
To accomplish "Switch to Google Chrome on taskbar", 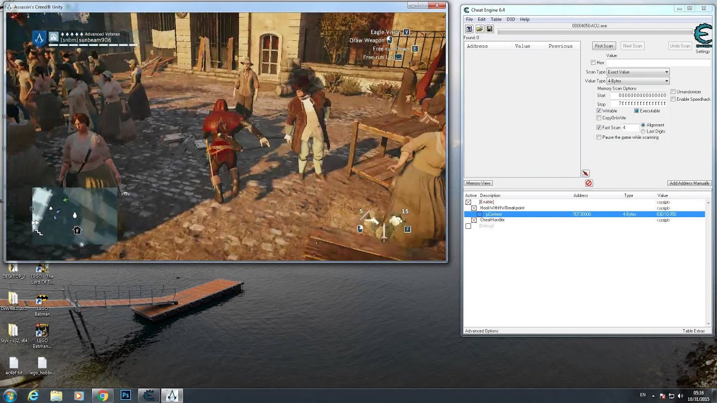I will [x=103, y=396].
